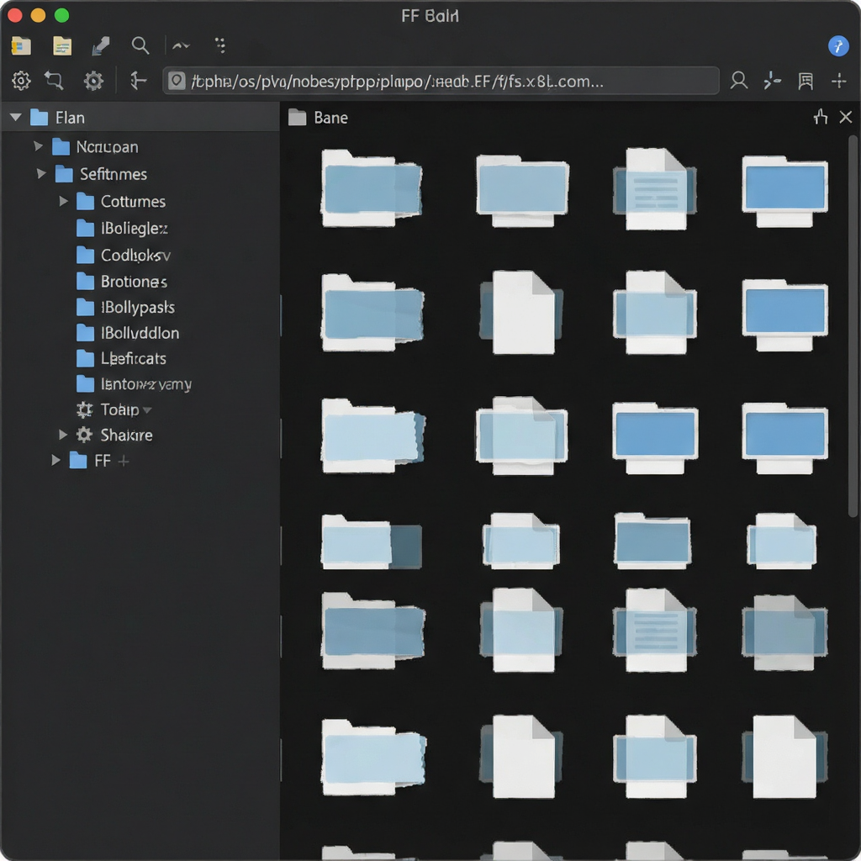This screenshot has height=861, width=861.
Task: Click the bookmark panel icon
Action: [805, 82]
